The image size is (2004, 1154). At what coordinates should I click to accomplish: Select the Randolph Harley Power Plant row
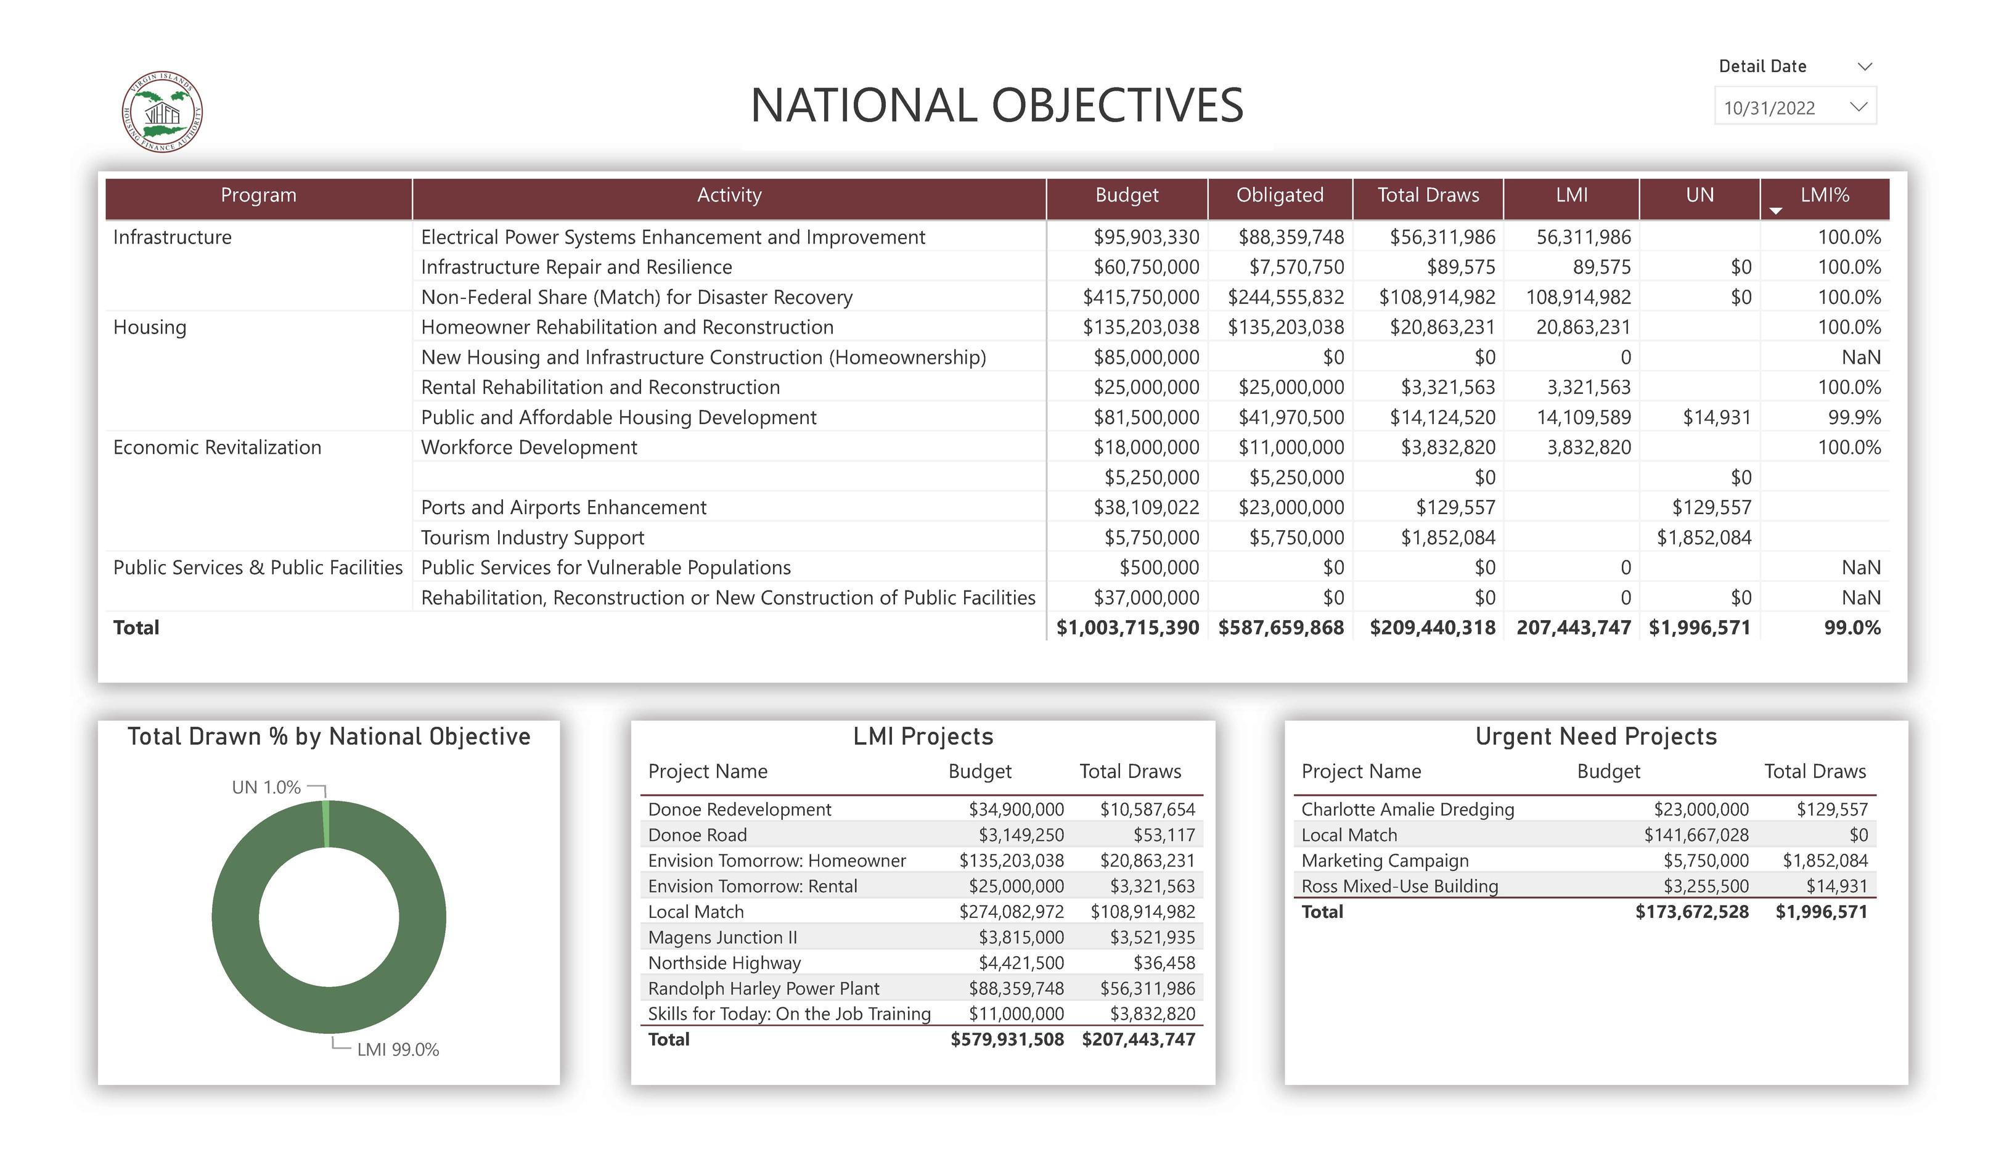click(763, 988)
